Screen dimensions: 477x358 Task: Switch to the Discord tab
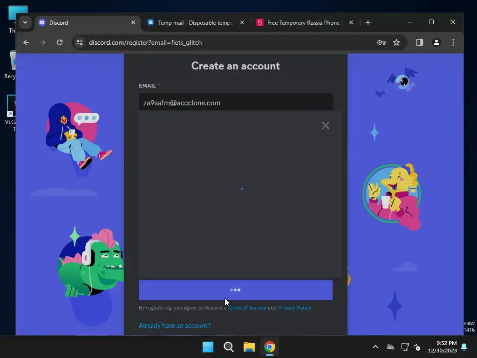[x=87, y=22]
